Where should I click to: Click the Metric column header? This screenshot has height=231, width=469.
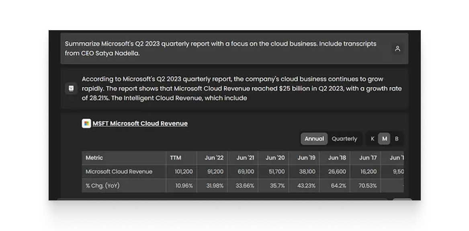click(x=94, y=158)
